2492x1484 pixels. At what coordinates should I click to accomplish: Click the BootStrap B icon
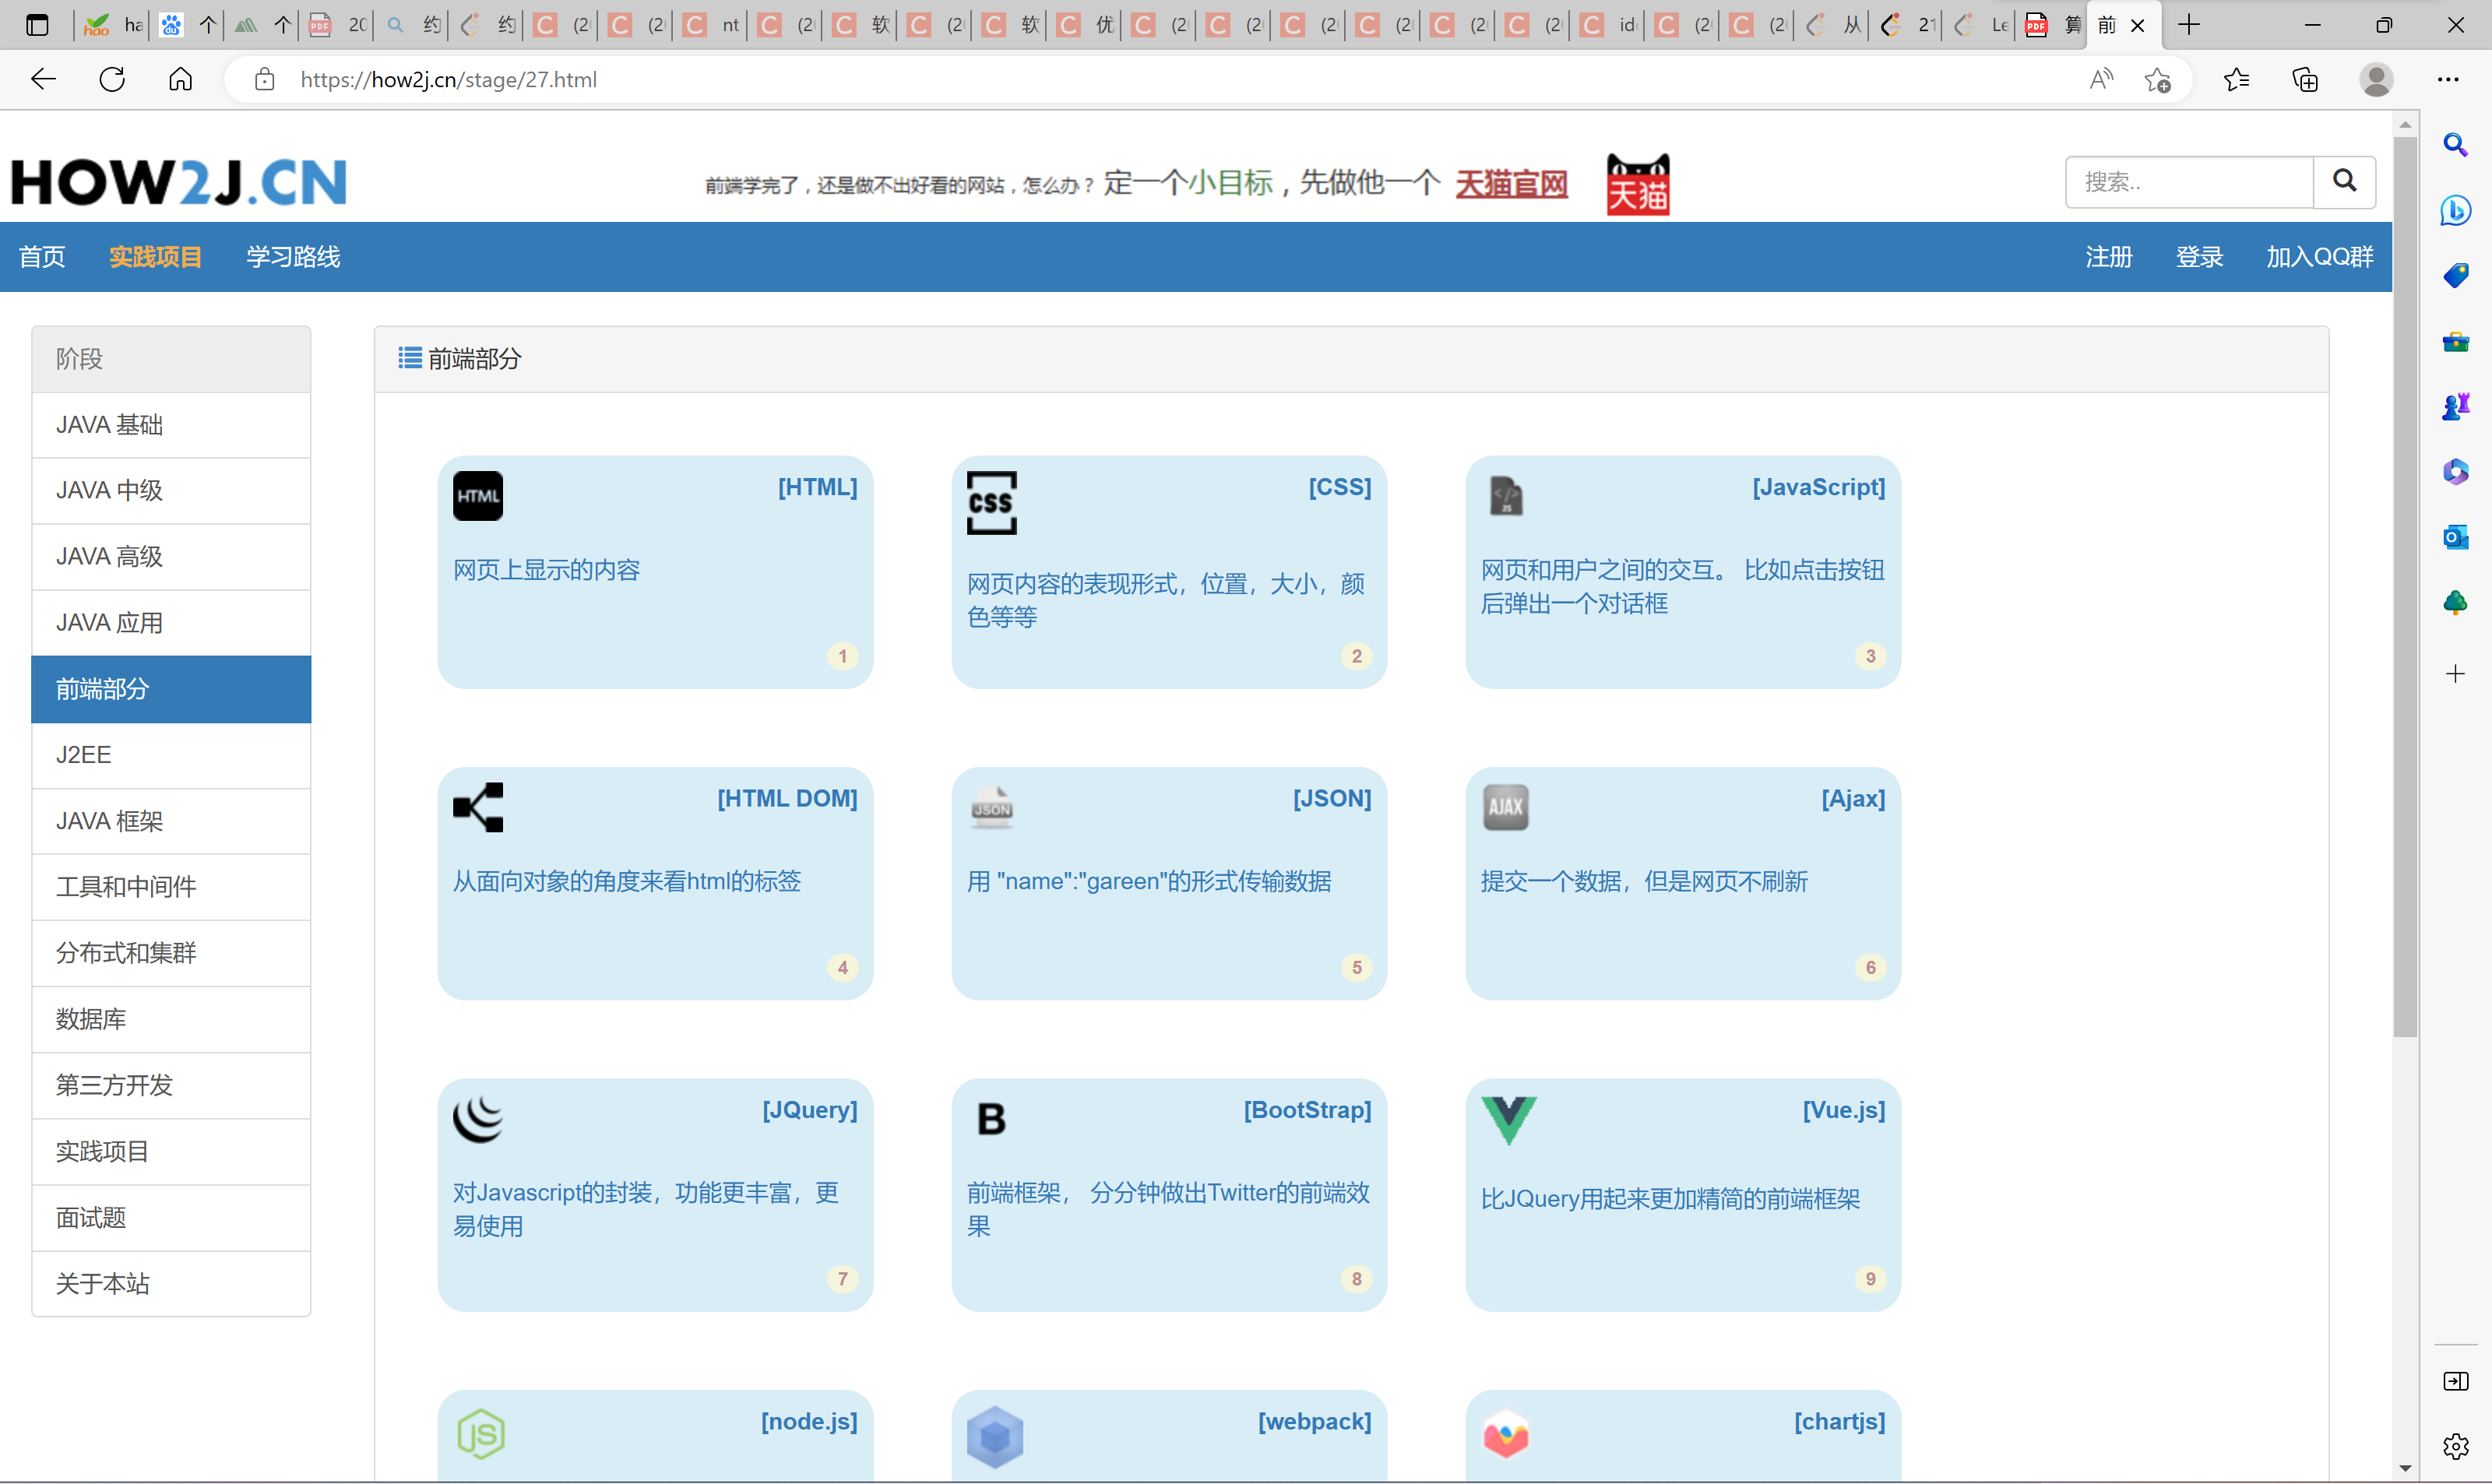pos(991,1118)
